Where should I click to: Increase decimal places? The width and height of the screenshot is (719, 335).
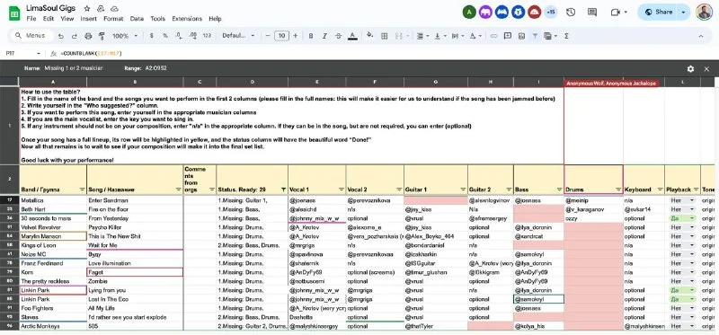[x=193, y=36]
